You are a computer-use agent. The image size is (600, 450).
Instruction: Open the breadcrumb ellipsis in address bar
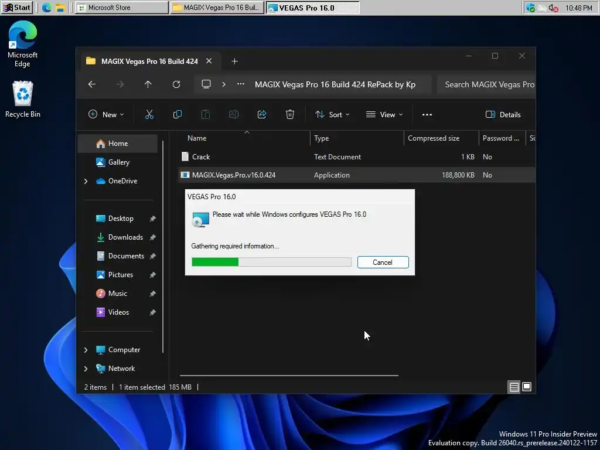(241, 84)
